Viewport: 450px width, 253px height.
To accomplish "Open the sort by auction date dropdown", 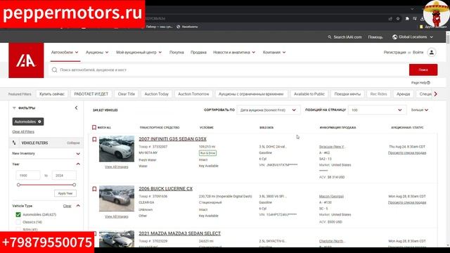I will (x=269, y=110).
